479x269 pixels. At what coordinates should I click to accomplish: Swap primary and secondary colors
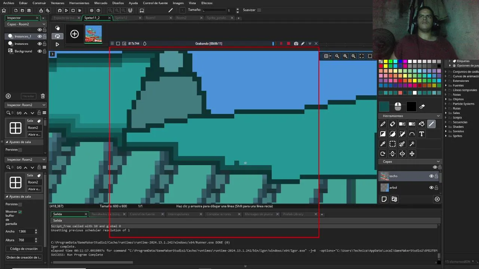pos(422,107)
